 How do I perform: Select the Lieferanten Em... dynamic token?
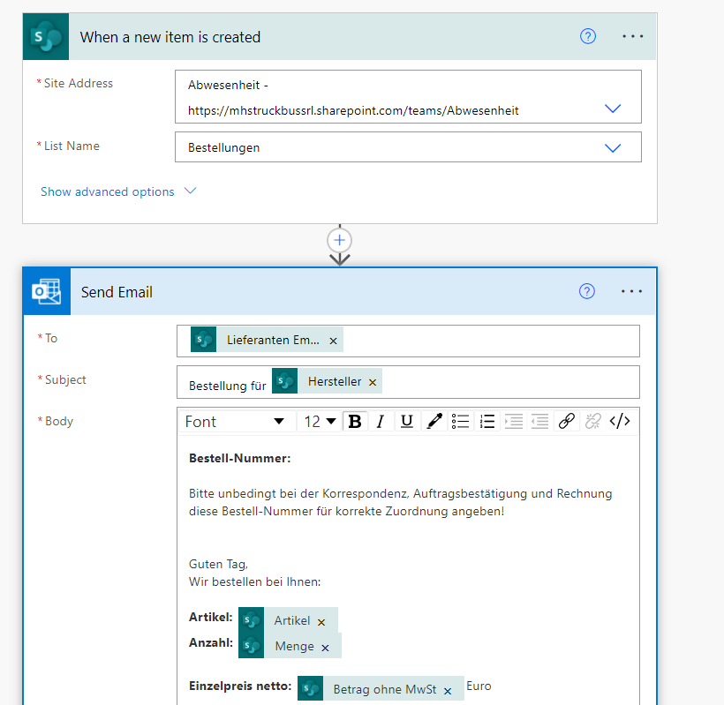tap(267, 340)
